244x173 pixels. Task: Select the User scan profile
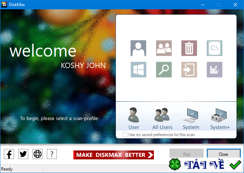point(134,119)
